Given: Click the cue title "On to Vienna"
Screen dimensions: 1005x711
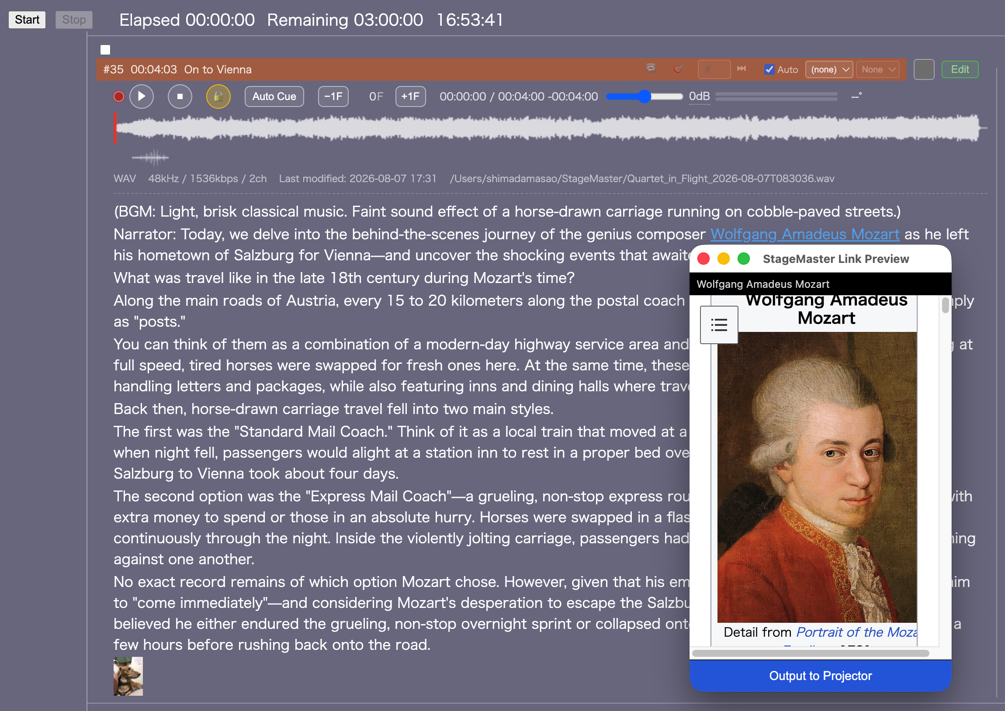Looking at the screenshot, I should pyautogui.click(x=218, y=69).
